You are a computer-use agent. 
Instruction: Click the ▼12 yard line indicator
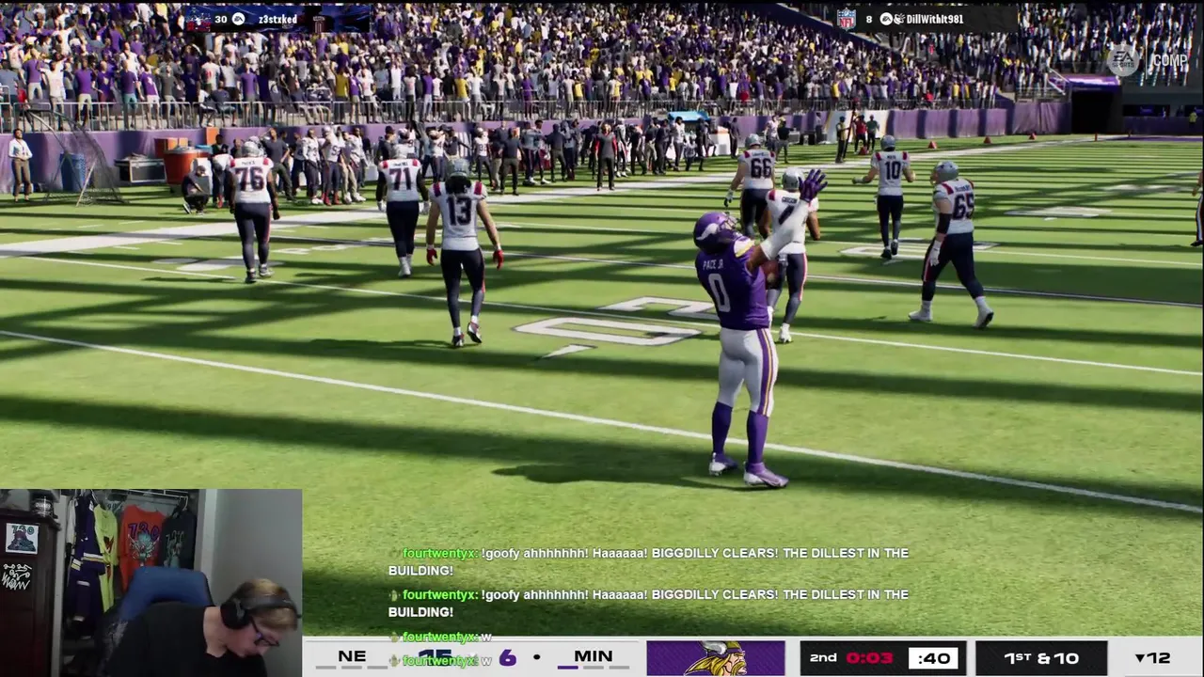pos(1152,657)
